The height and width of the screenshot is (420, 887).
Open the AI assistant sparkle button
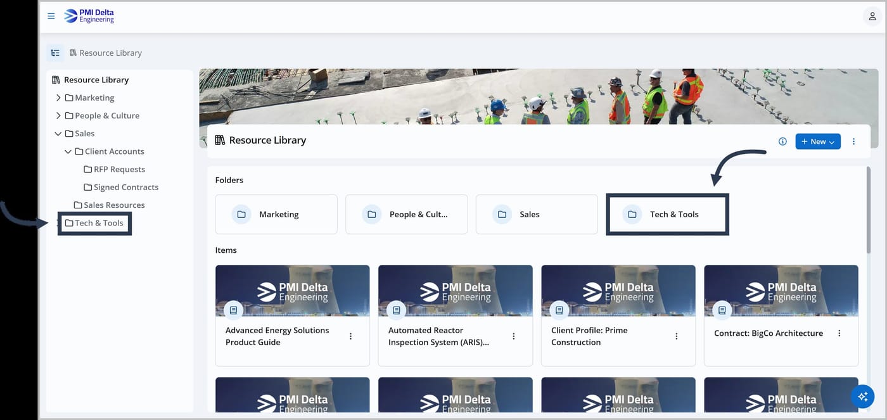[862, 397]
